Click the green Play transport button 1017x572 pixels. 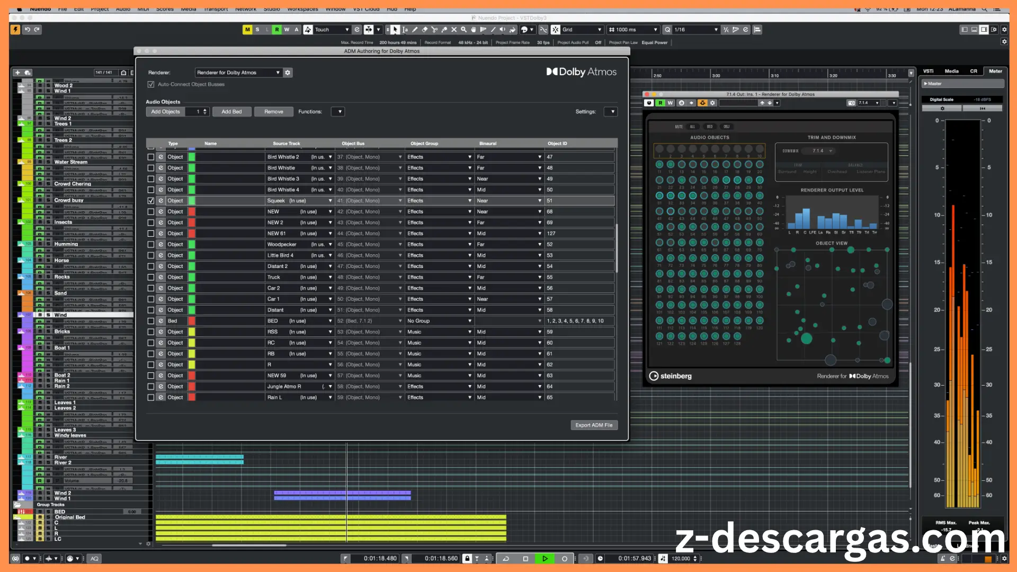[545, 558]
